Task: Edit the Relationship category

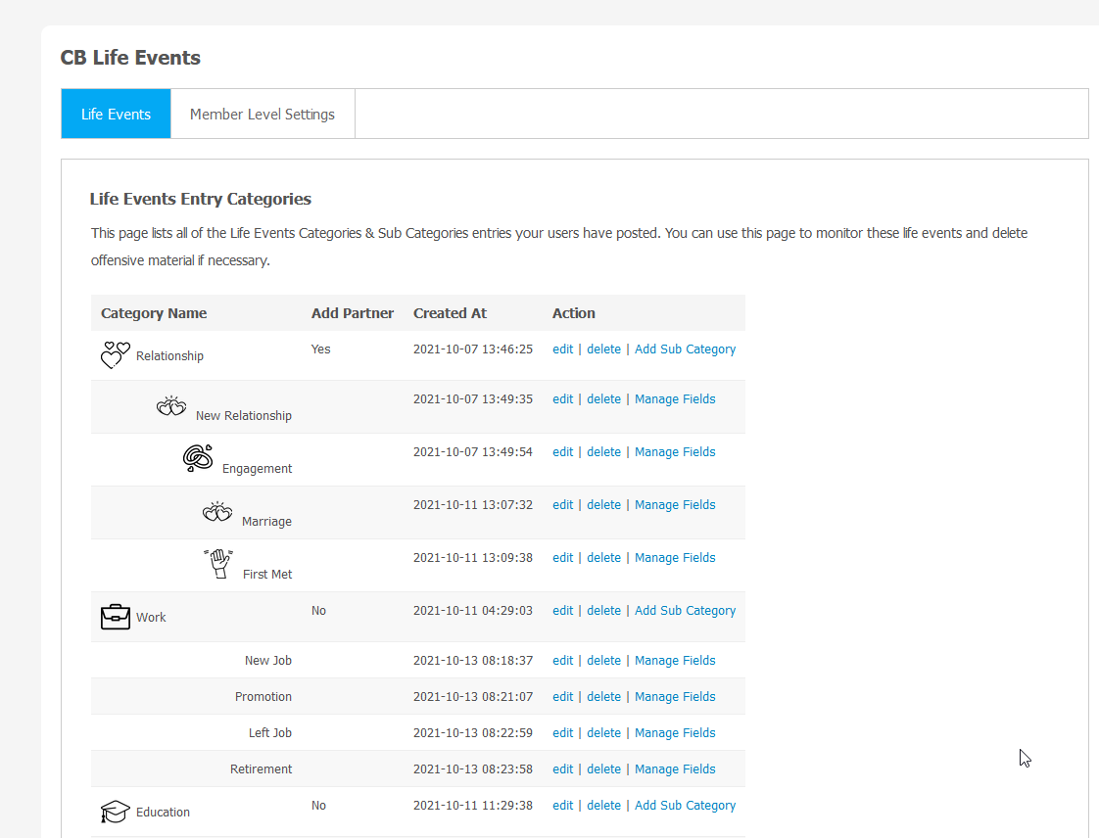Action: coord(563,349)
